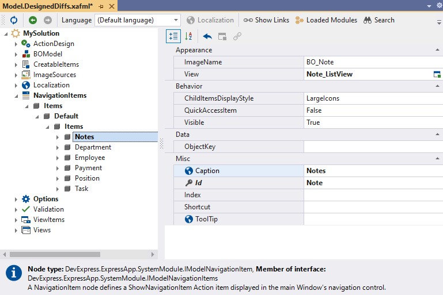The image size is (443, 295).
Task: Expand the ImageSources node
Action: point(16,75)
